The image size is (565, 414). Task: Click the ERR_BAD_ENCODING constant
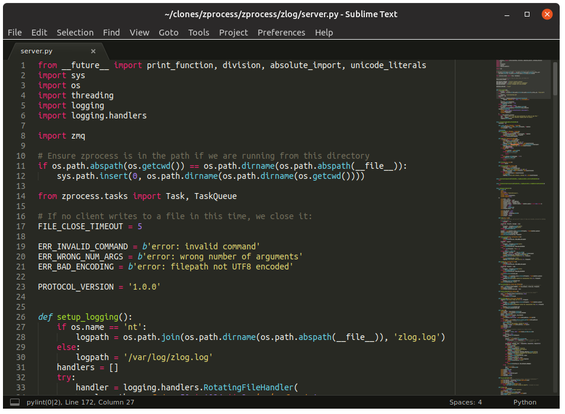coord(76,267)
